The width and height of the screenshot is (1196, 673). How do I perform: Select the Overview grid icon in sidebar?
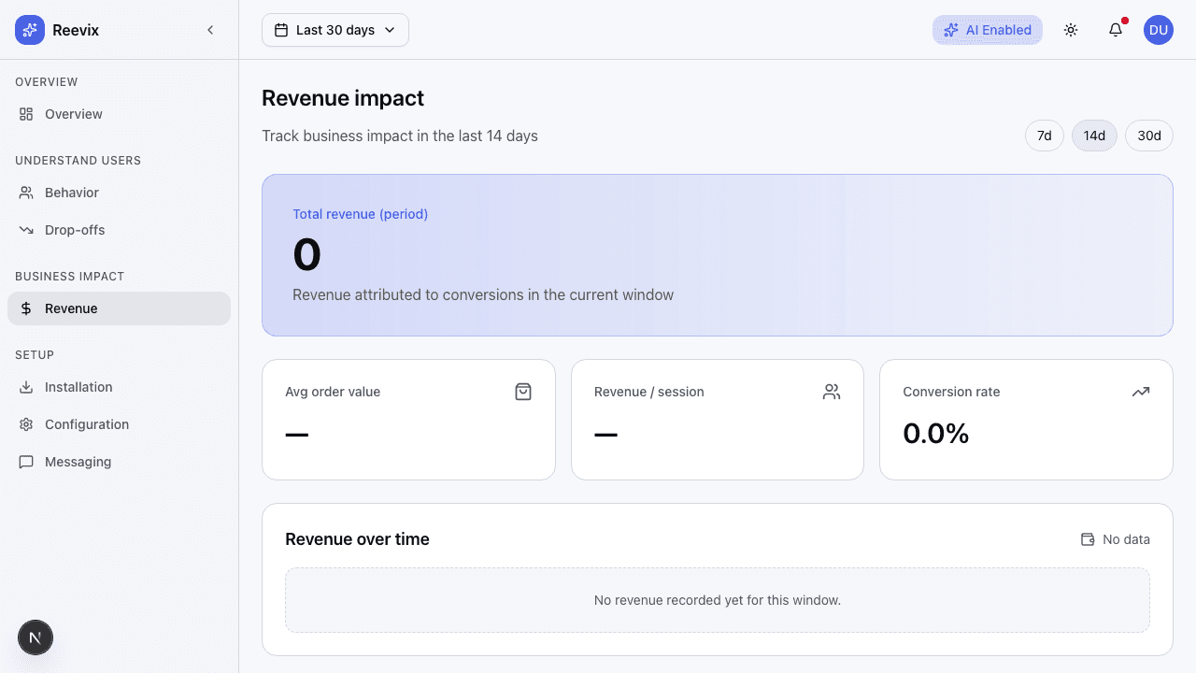pyautogui.click(x=27, y=113)
